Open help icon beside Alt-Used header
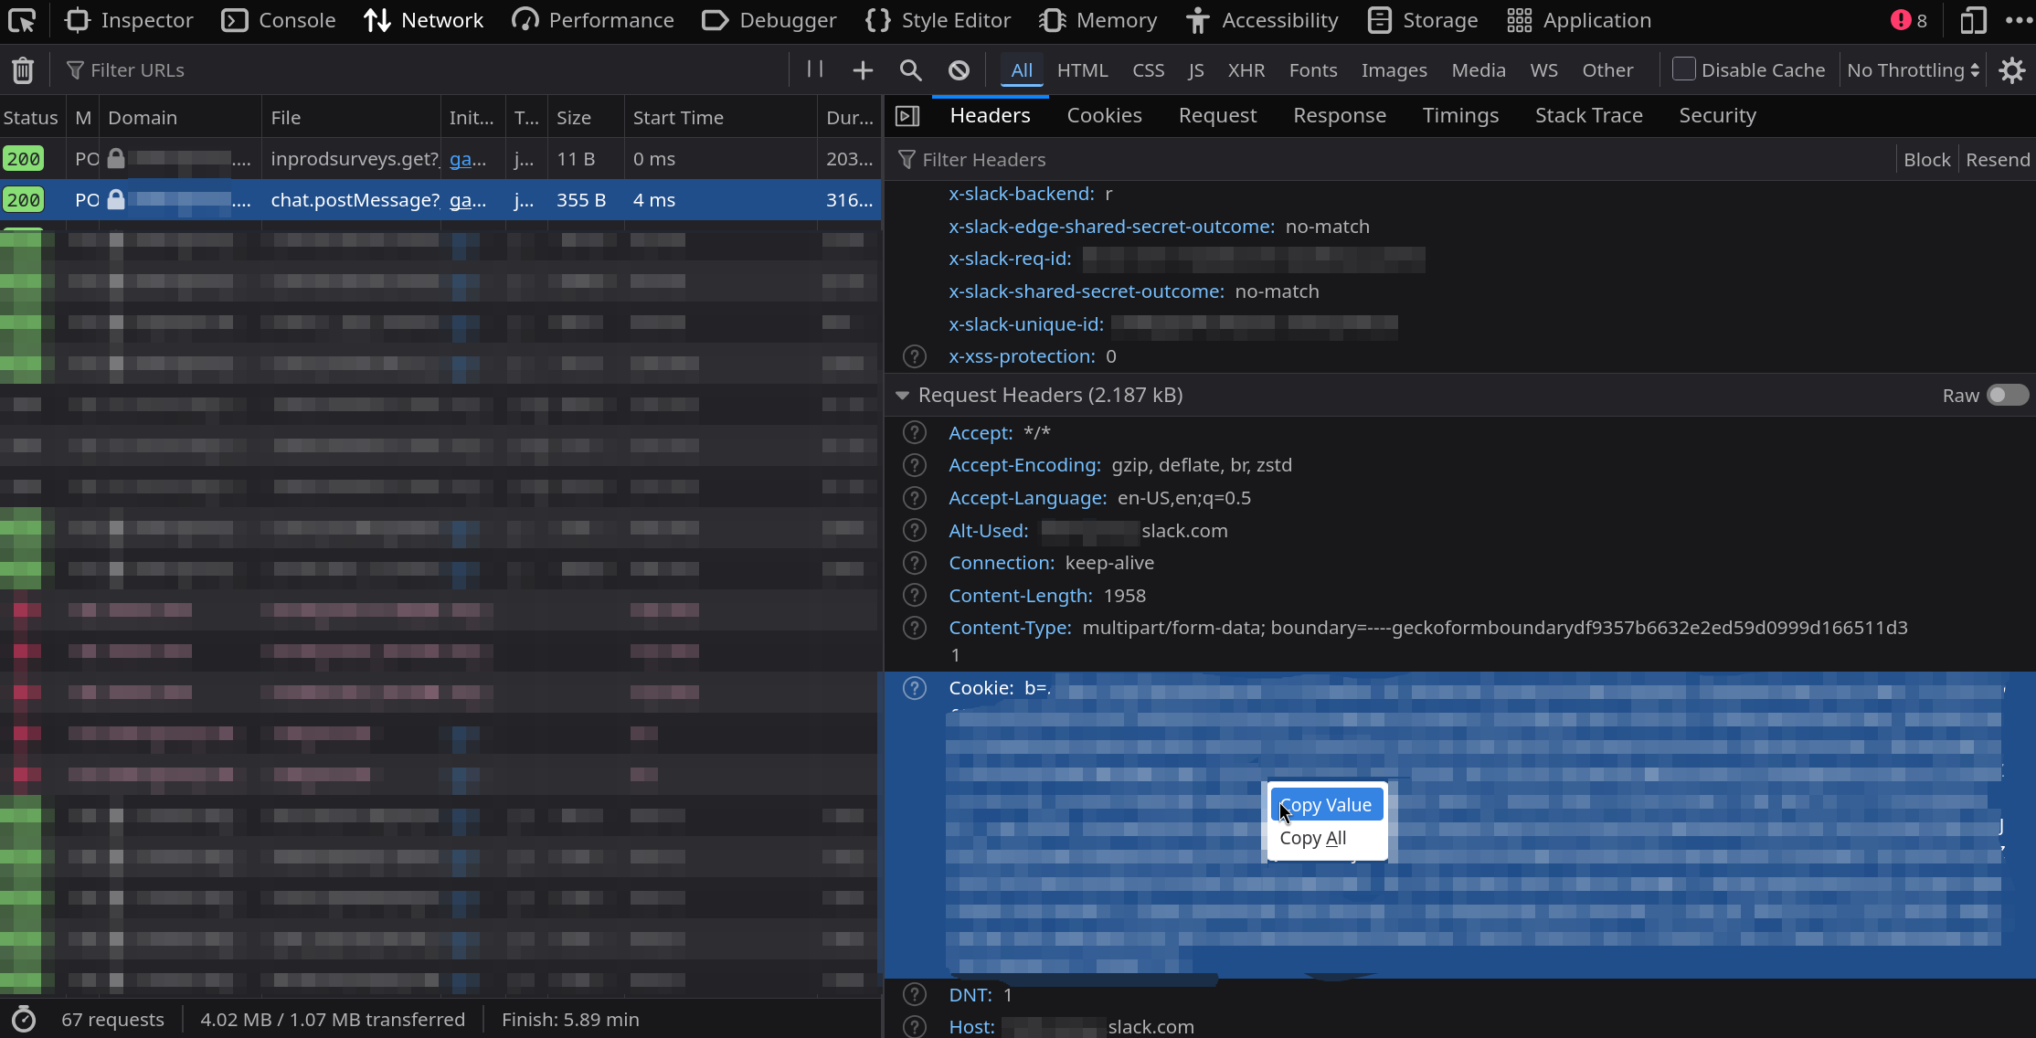The height and width of the screenshot is (1038, 2036). tap(915, 531)
